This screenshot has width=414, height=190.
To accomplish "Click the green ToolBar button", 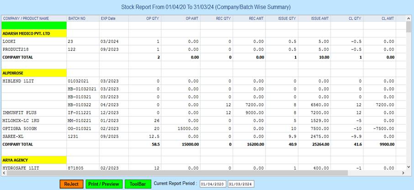I will tap(137, 184).
